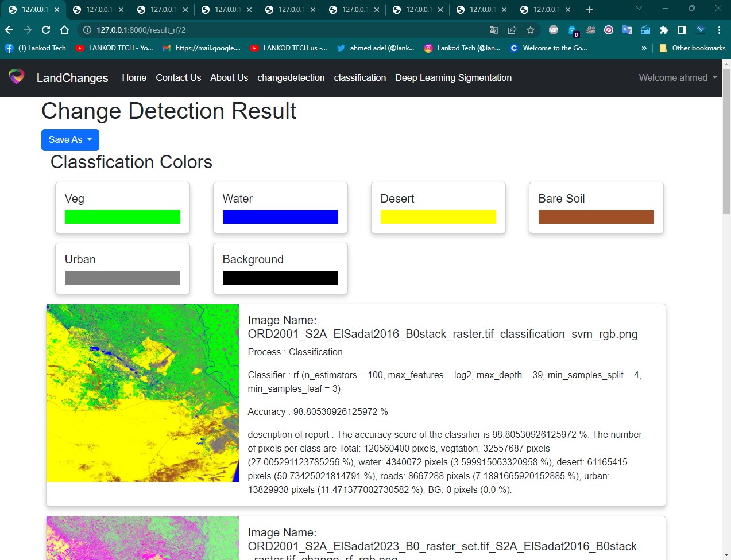The height and width of the screenshot is (560, 731).
Task: Click the translate page icon in address bar
Action: tap(494, 30)
